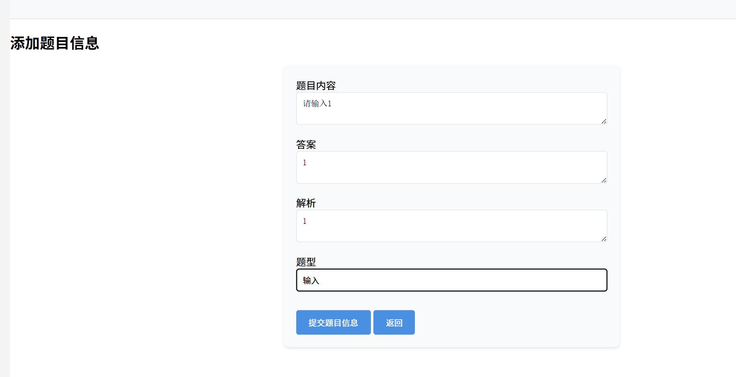The image size is (736, 377).
Task: Click resize corner of 解析 box
Action: click(x=604, y=239)
